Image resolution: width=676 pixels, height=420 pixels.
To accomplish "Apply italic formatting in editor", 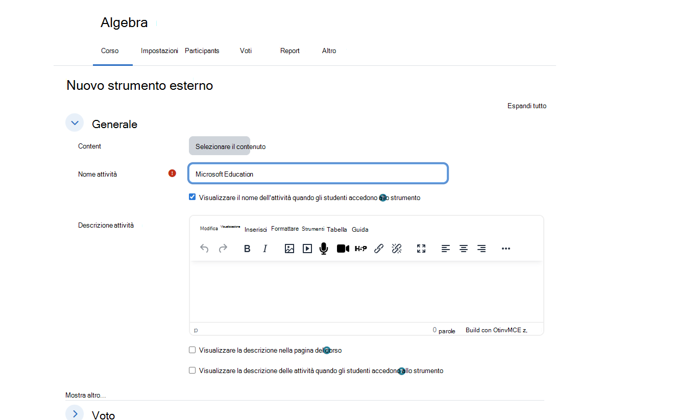I will click(x=265, y=249).
